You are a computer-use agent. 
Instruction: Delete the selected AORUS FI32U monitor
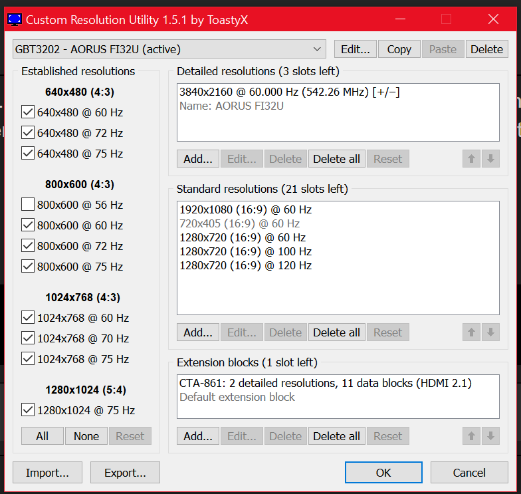coord(486,49)
